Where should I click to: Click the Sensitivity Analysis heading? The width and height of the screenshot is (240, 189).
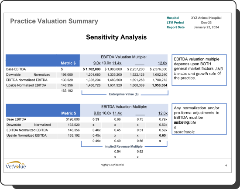[117, 37]
